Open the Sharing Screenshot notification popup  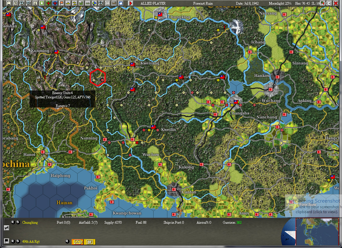pyautogui.click(x=313, y=206)
